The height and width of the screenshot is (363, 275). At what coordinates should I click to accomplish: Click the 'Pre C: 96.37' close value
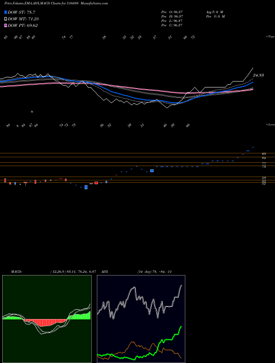(x=172, y=25)
